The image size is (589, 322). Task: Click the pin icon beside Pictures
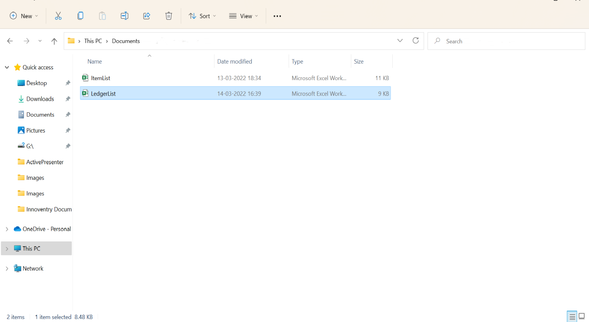68,130
